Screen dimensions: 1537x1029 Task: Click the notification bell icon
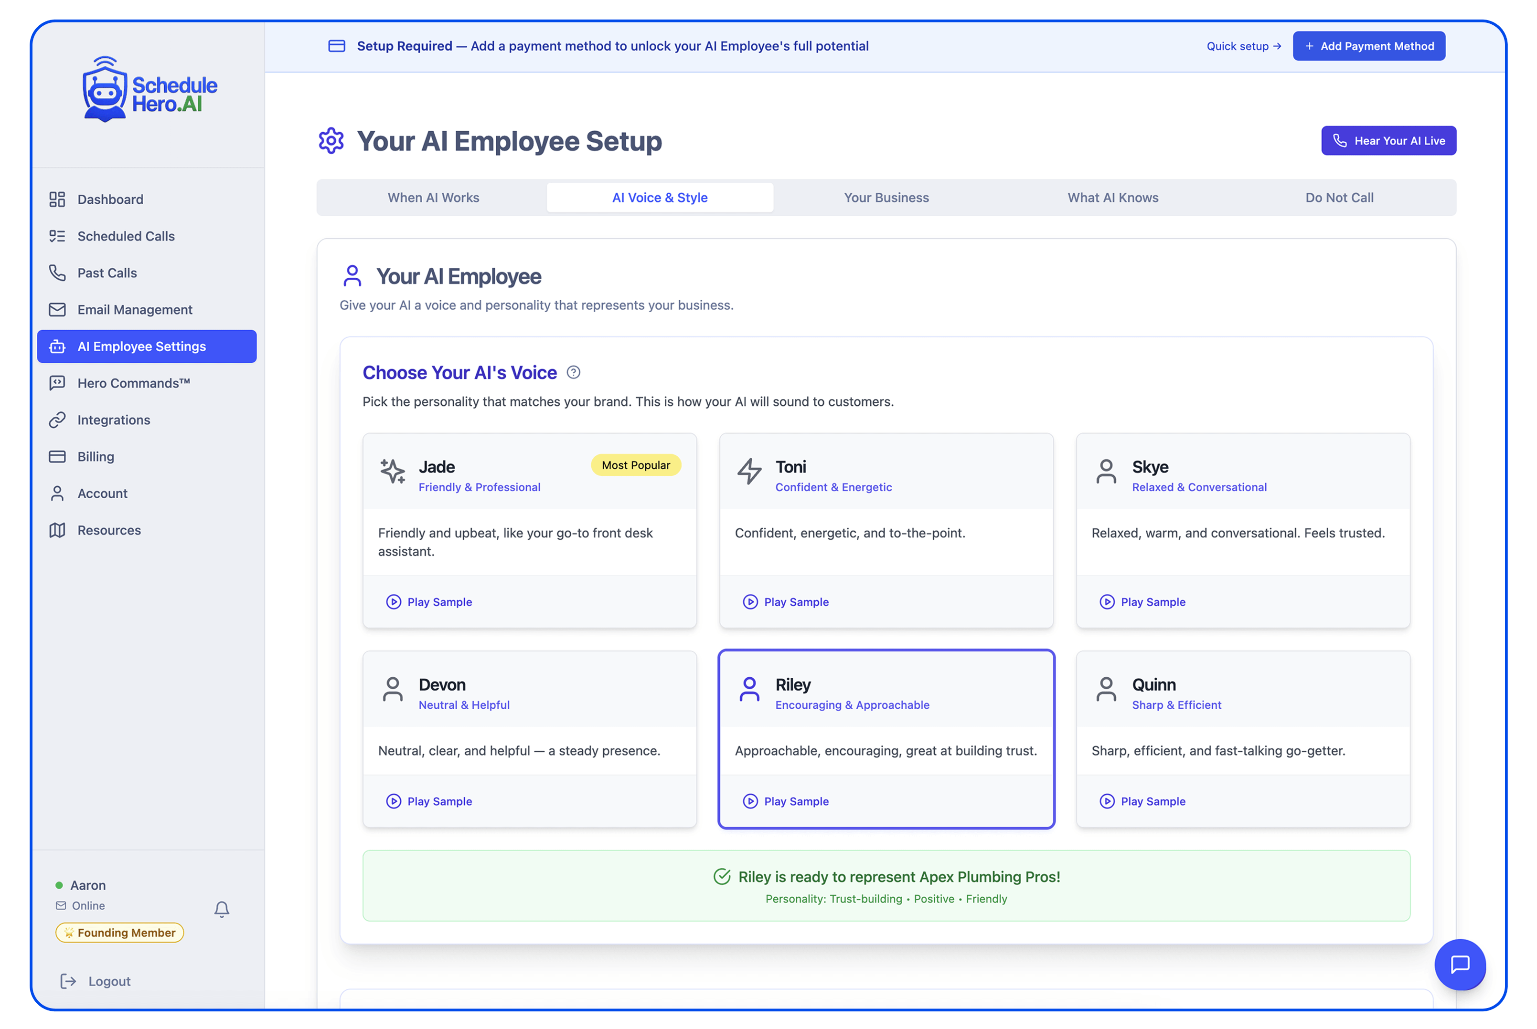coord(221,909)
